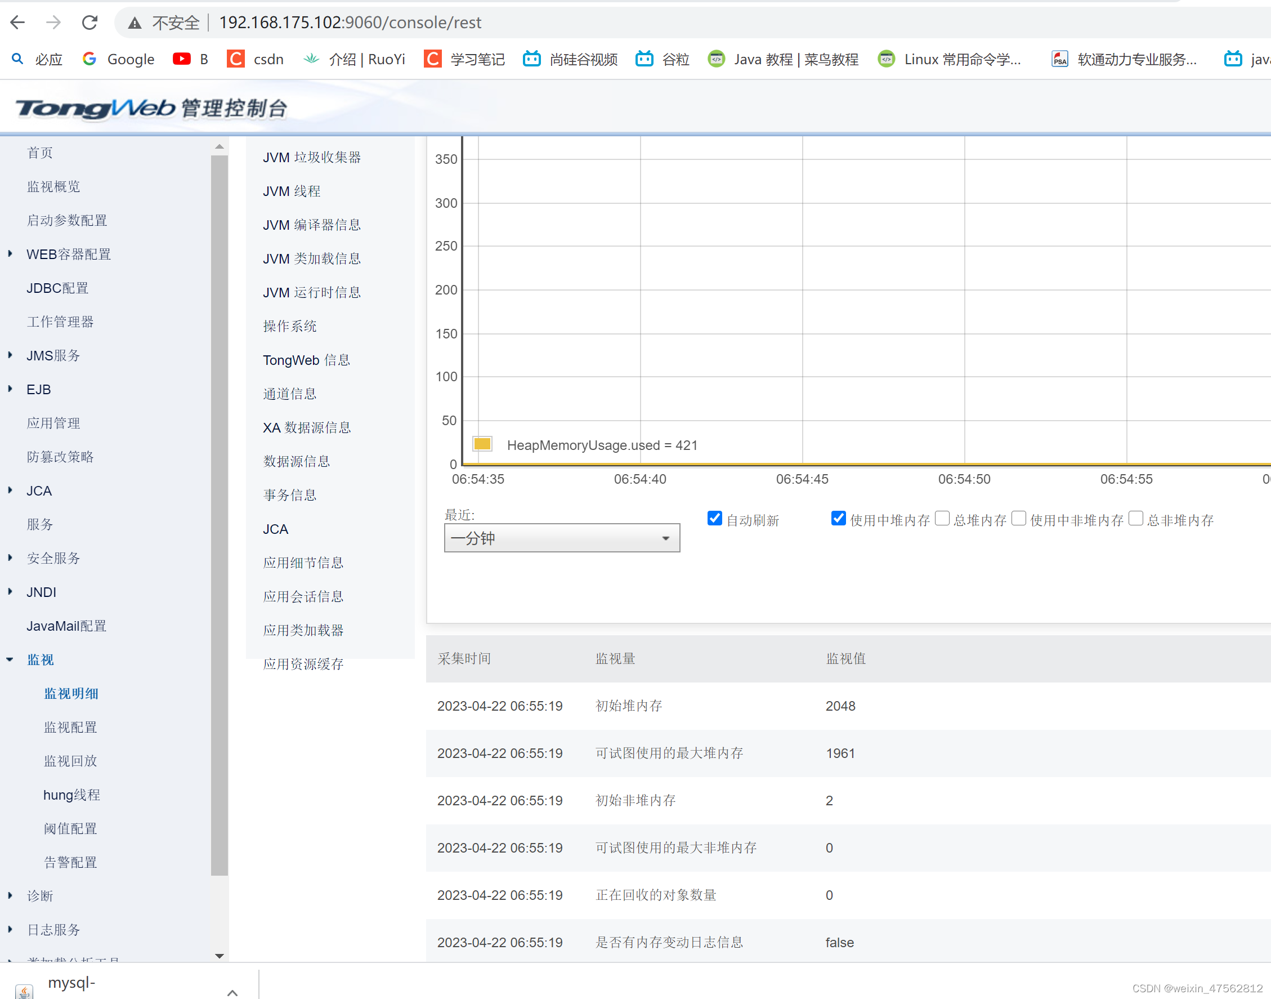This screenshot has height=999, width=1271.
Task: Open JVM 类加载信息 monitor
Action: click(x=312, y=258)
